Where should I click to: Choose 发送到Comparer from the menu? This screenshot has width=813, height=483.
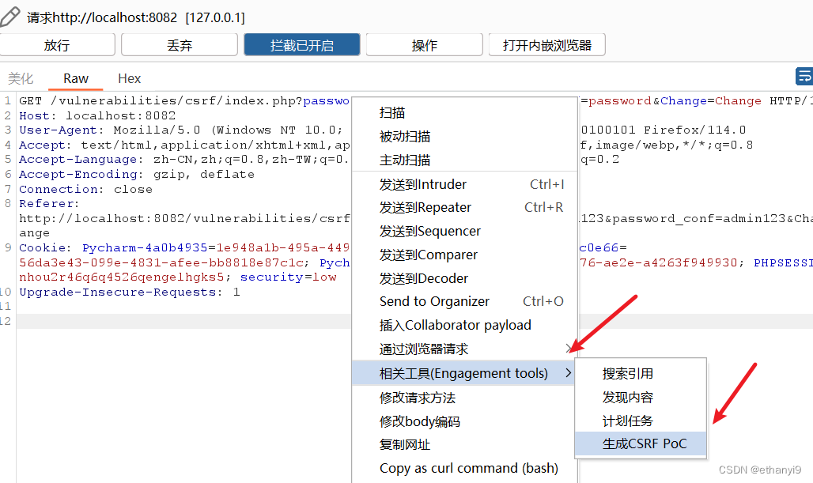click(464, 255)
